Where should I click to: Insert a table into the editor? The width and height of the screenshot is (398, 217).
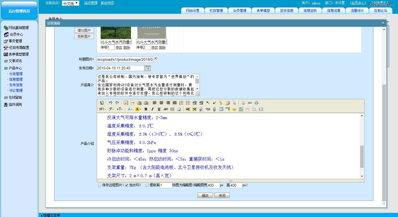221,109
